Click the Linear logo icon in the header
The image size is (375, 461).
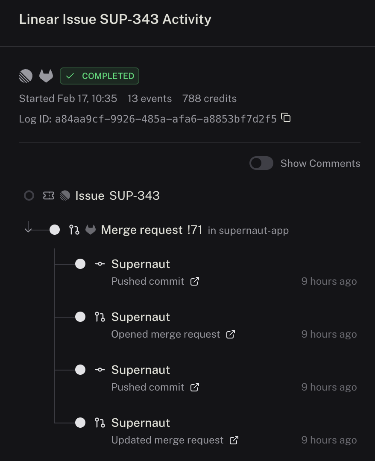25,76
